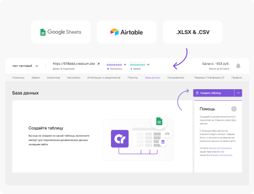Click the teal Заявки mini chart
This screenshot has height=194, width=254.
click(x=138, y=63)
